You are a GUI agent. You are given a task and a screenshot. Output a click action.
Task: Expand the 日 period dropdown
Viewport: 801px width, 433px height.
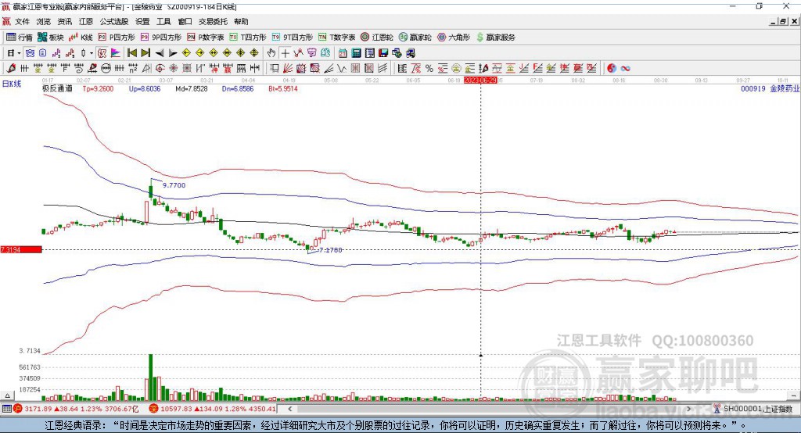pyautogui.click(x=19, y=53)
